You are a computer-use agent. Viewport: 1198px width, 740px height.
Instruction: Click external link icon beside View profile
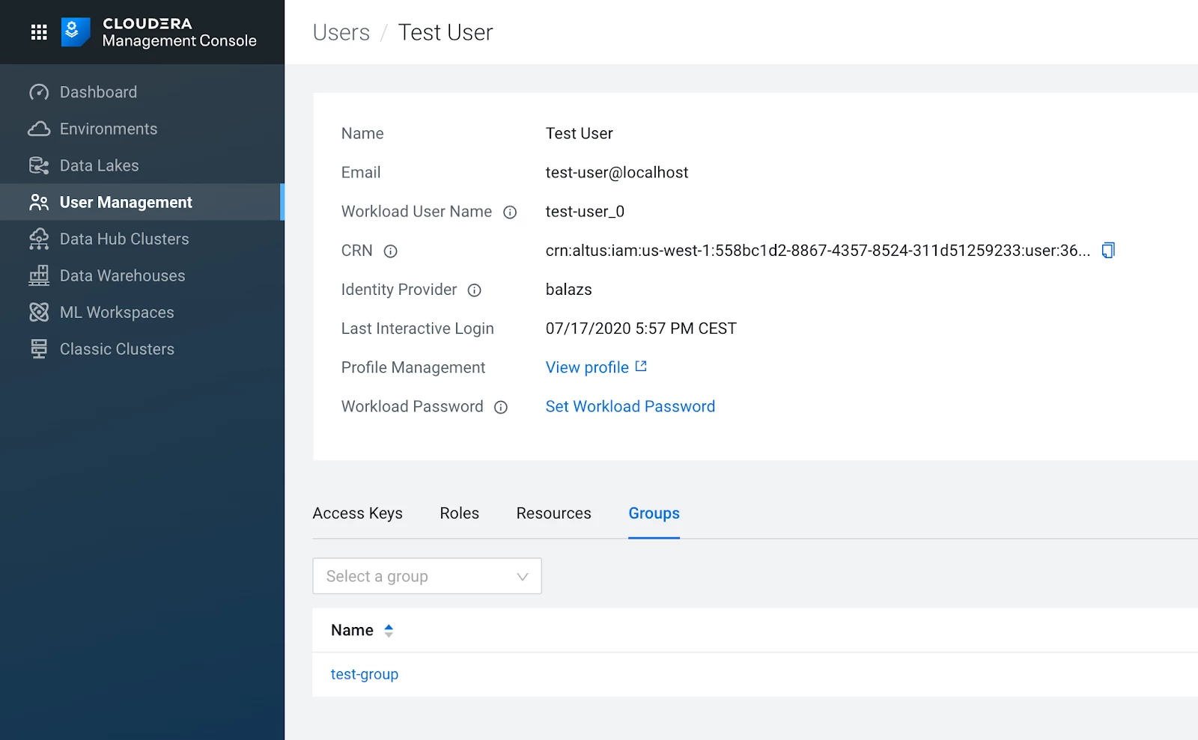(x=641, y=367)
